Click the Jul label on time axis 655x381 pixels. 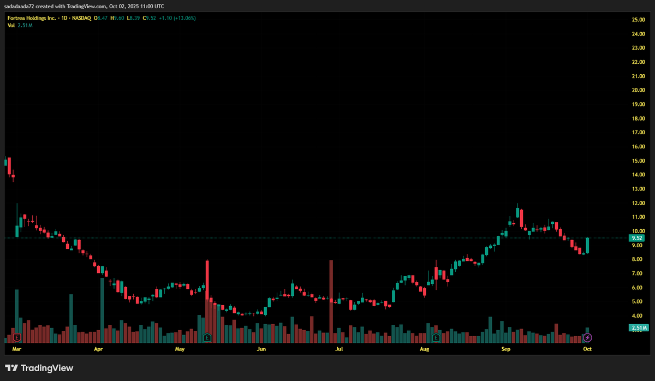coord(339,348)
